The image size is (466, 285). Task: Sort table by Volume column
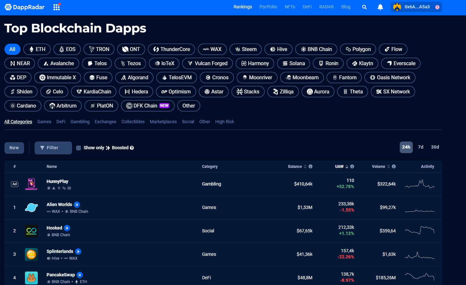(x=381, y=167)
